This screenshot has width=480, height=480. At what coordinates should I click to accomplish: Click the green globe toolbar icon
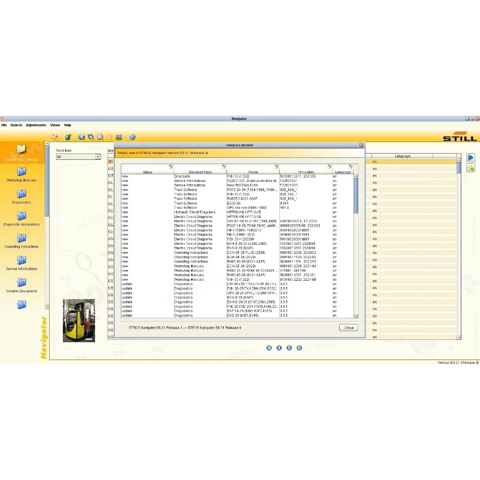click(x=68, y=137)
